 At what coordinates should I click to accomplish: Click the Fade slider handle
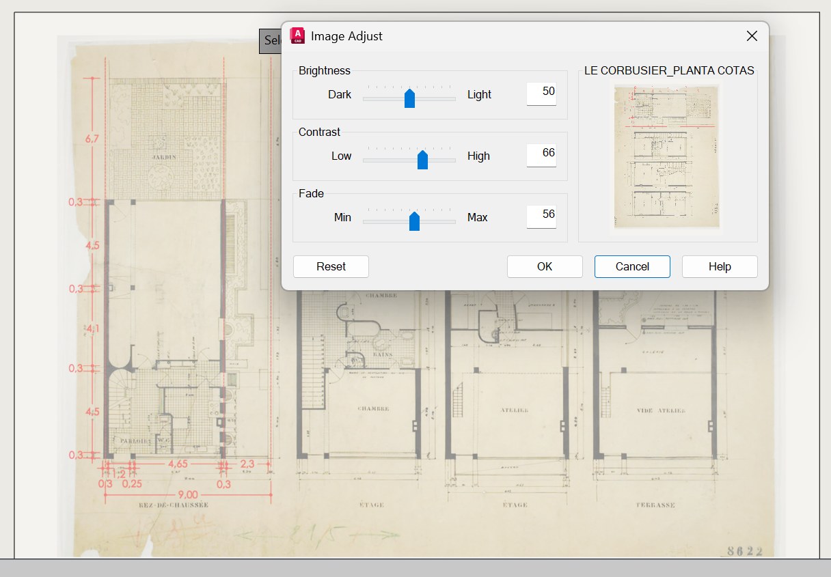414,221
